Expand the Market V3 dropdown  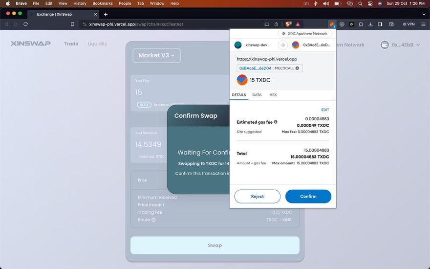(x=156, y=55)
